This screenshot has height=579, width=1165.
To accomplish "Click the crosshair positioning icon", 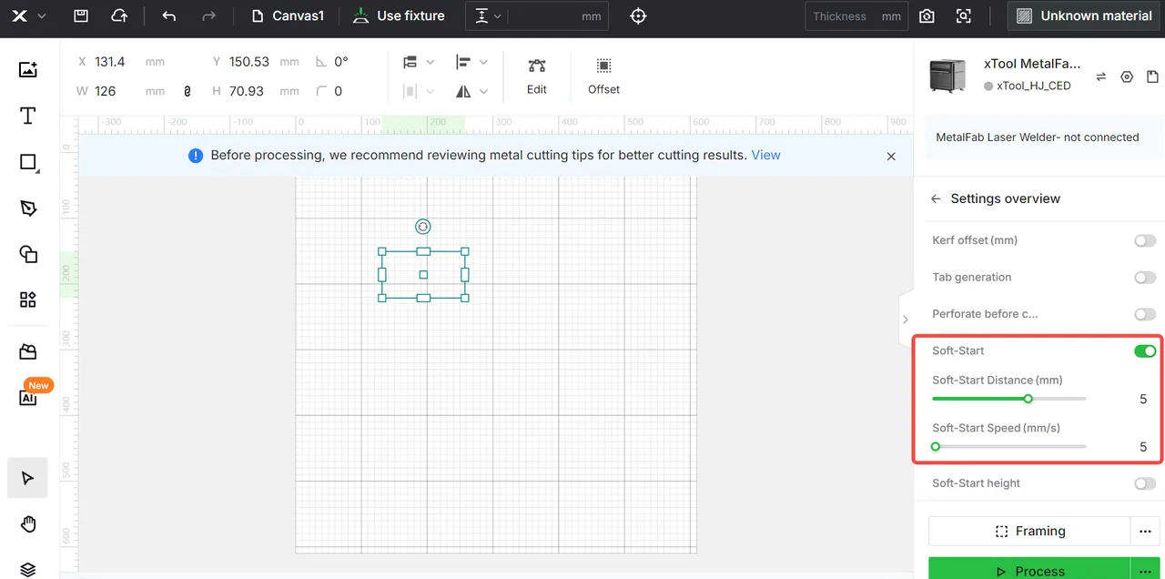I will pyautogui.click(x=638, y=16).
